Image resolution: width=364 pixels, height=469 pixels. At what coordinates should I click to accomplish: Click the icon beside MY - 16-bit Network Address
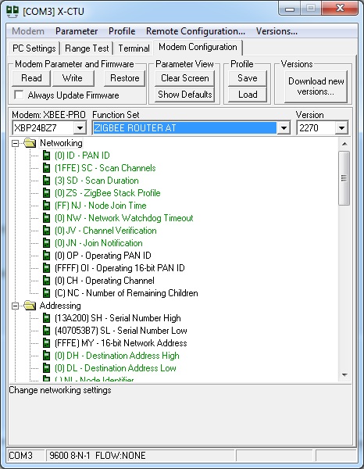[46, 343]
